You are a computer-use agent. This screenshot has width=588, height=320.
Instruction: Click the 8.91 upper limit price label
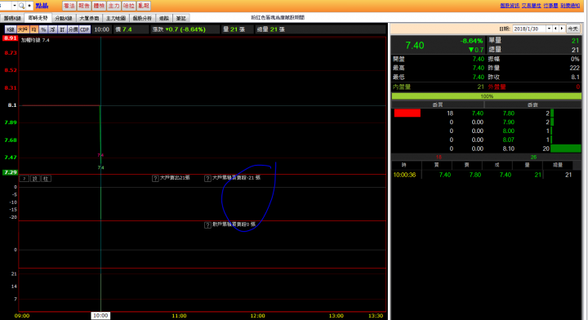(x=10, y=38)
